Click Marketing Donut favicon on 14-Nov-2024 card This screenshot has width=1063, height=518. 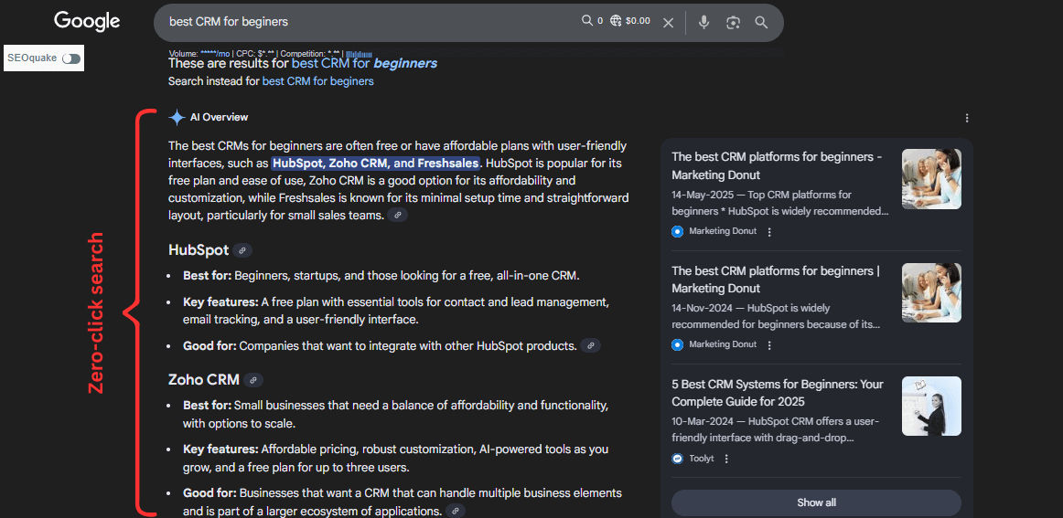click(x=677, y=344)
